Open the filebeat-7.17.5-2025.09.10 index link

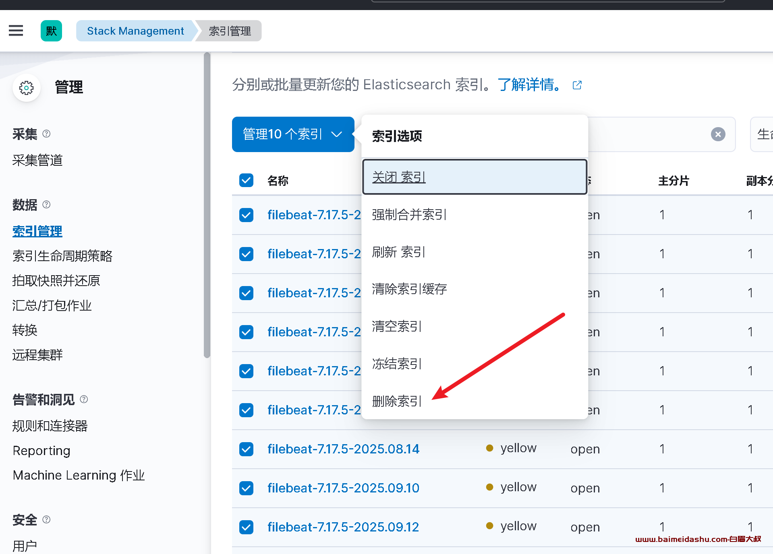point(343,488)
